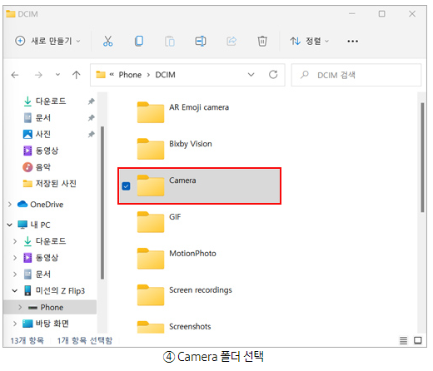Select the Screen recordings folder icon
Screen dimensions: 433x371
pyautogui.click(x=151, y=295)
